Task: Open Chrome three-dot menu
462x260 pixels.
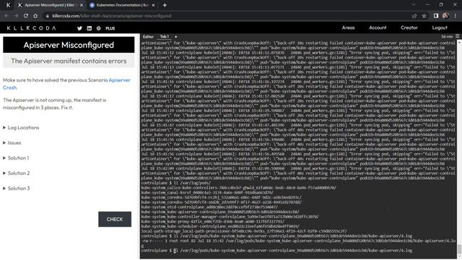Action: pyautogui.click(x=456, y=16)
